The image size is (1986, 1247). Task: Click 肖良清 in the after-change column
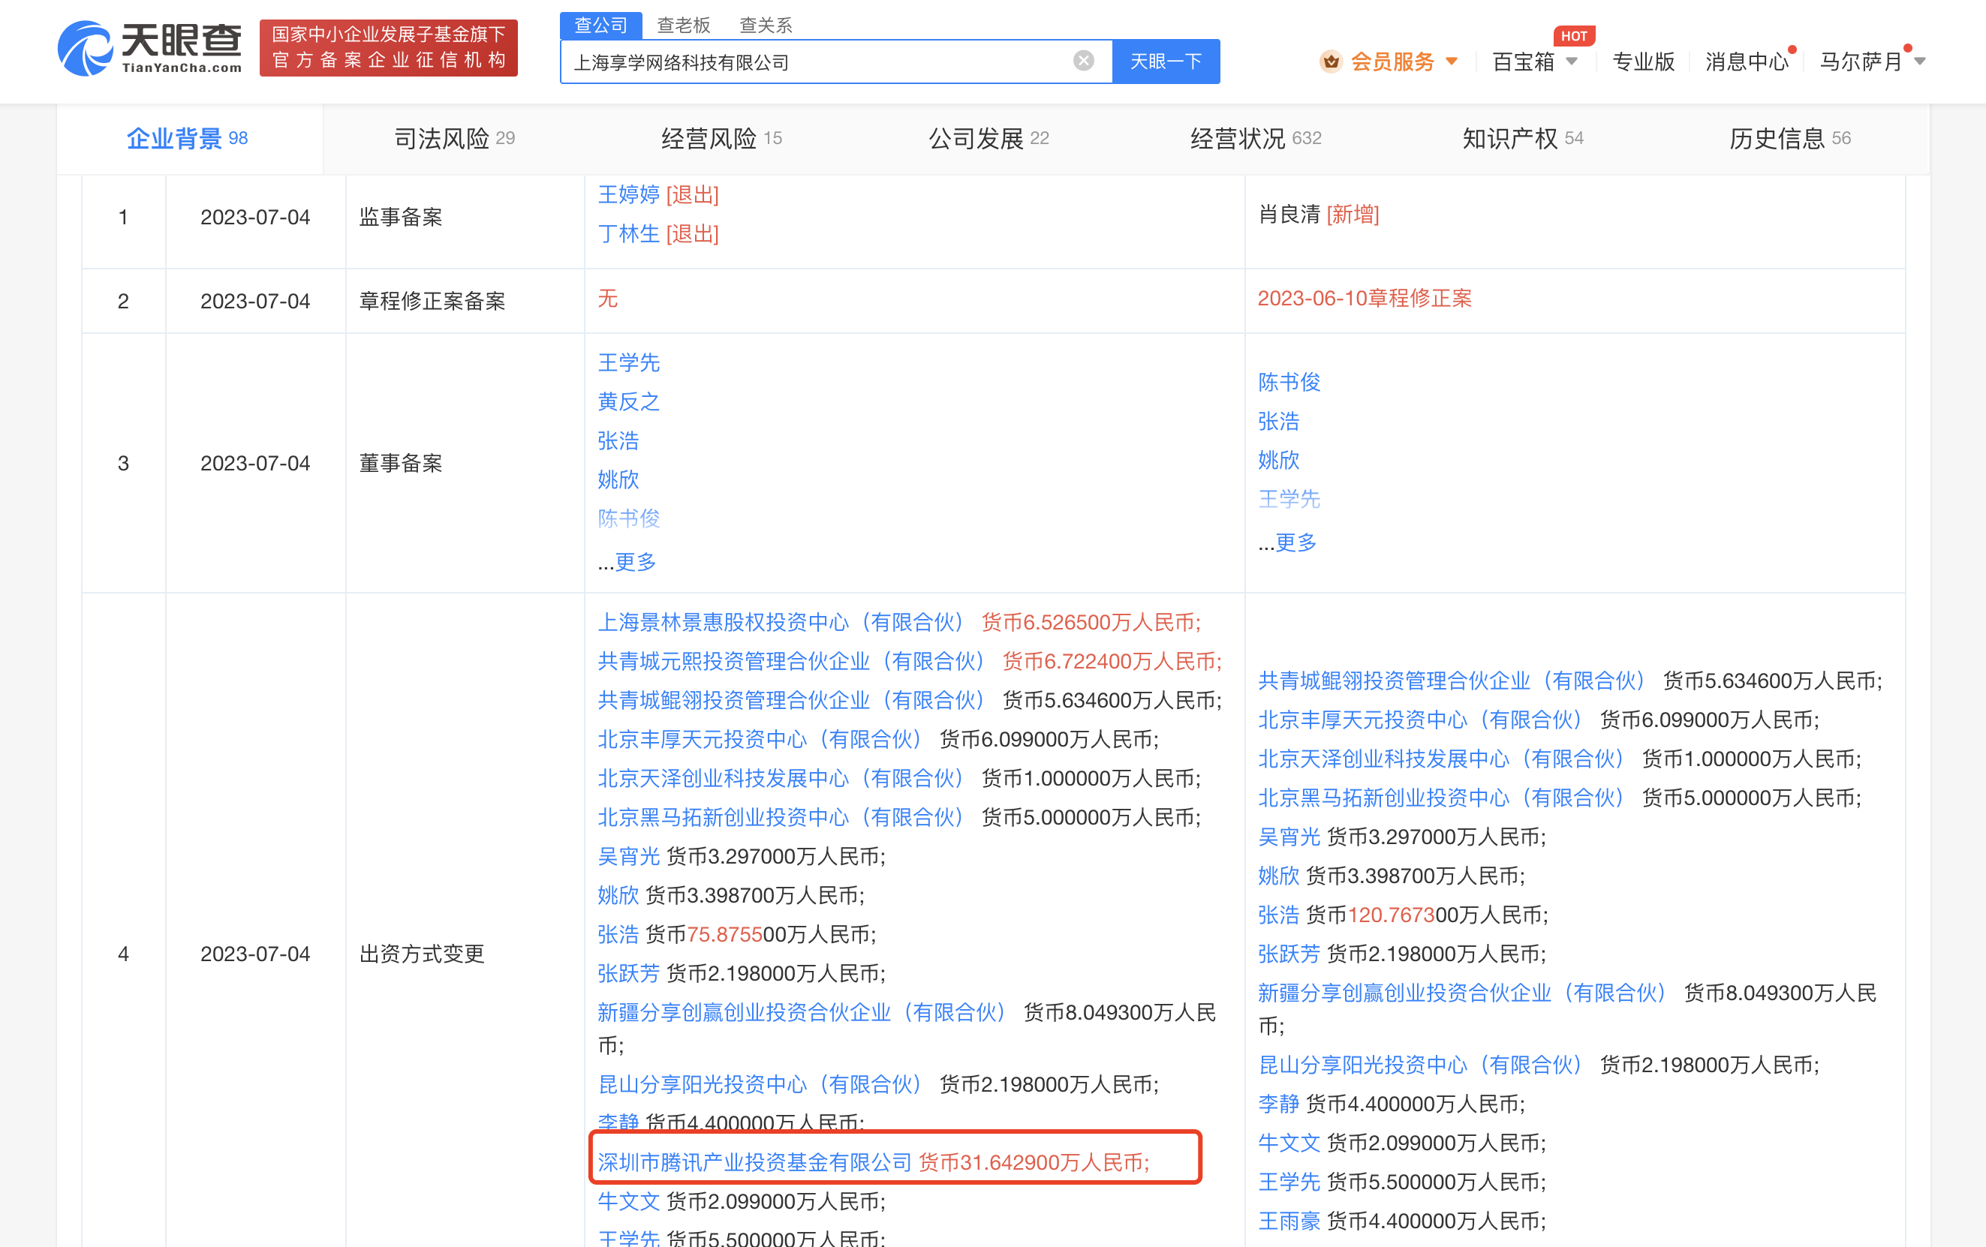1289,215
